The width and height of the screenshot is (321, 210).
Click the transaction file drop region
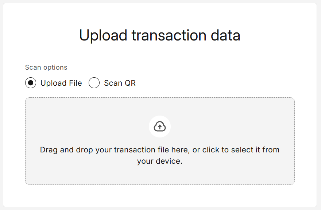click(160, 141)
